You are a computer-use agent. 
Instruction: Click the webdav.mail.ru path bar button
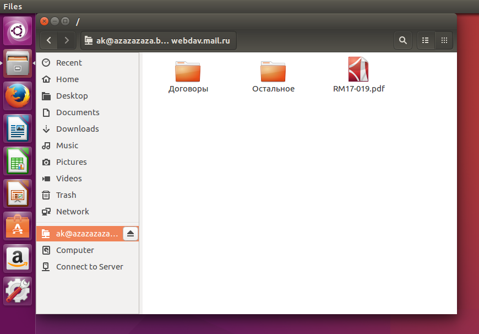pos(159,40)
